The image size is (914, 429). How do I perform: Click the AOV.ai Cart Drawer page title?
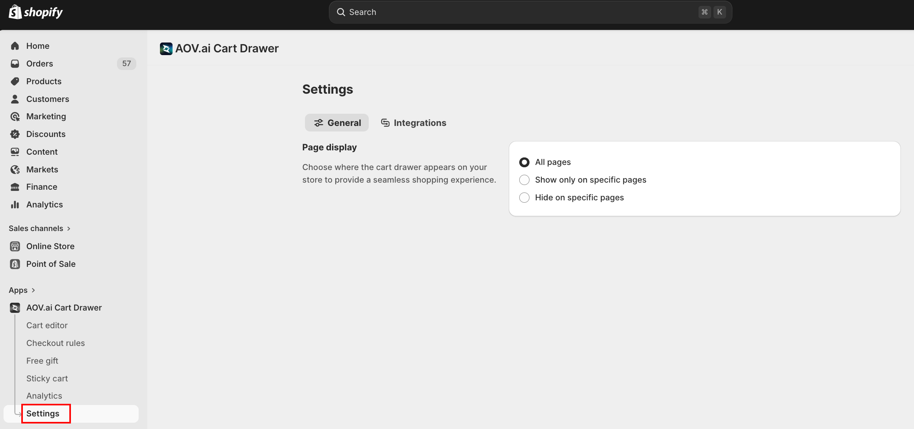click(x=227, y=49)
